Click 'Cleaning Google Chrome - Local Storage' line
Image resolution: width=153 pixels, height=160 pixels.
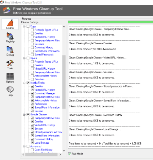coord(95,129)
